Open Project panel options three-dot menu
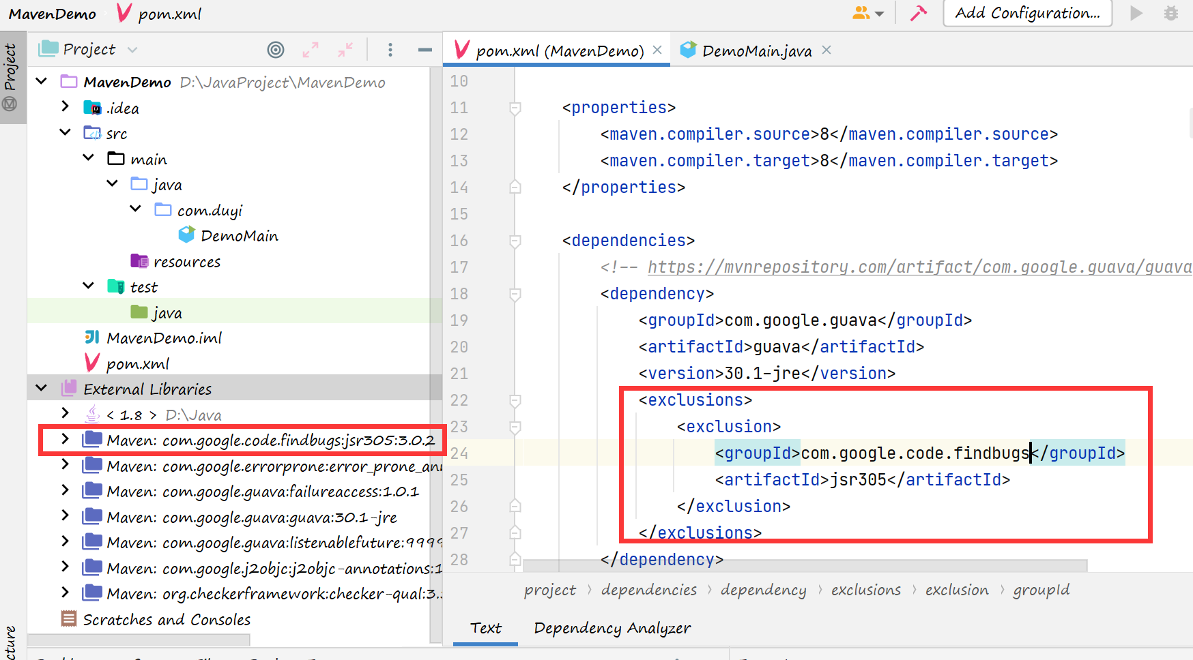This screenshot has height=660, width=1193. pyautogui.click(x=390, y=49)
